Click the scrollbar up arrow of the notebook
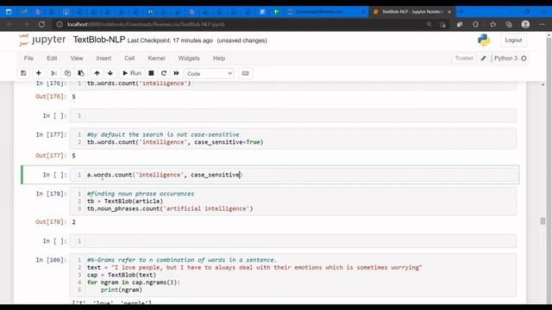 click(x=543, y=84)
